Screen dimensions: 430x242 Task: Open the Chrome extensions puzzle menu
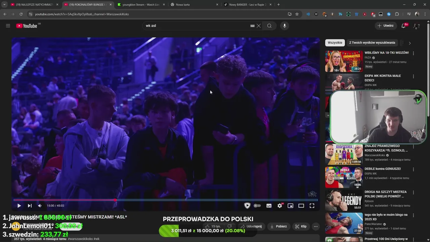397,14
